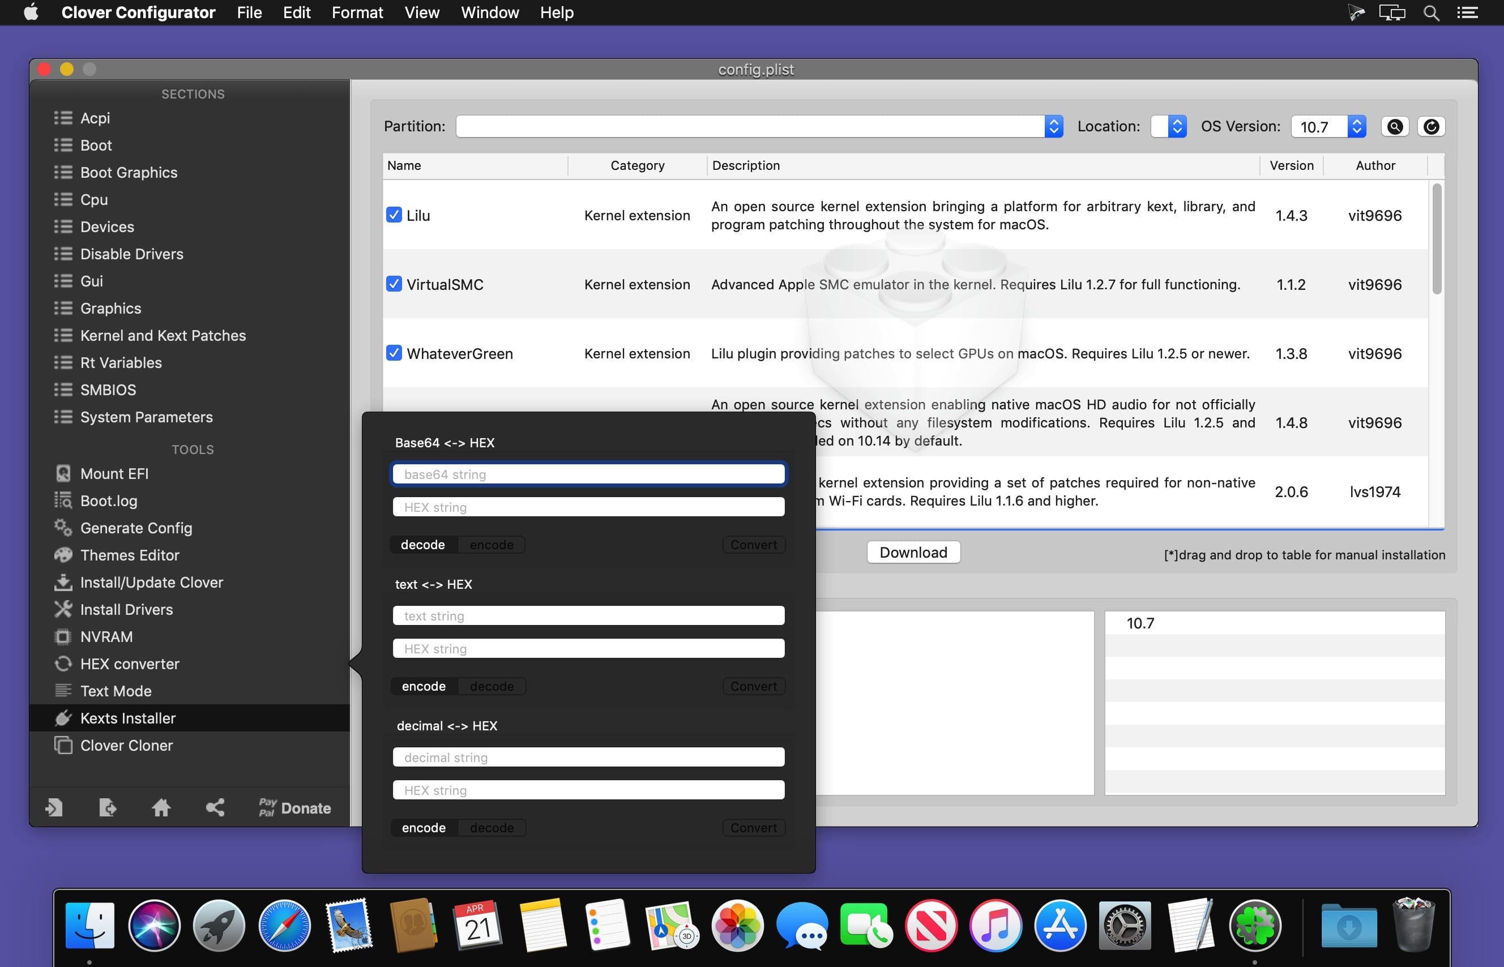This screenshot has width=1504, height=967.
Task: Open Clover Configurator icon in the Dock
Action: [1255, 926]
